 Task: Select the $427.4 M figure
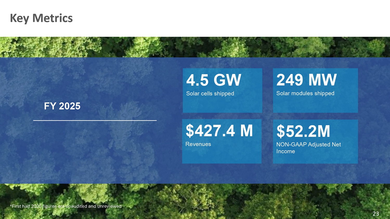pos(219,131)
